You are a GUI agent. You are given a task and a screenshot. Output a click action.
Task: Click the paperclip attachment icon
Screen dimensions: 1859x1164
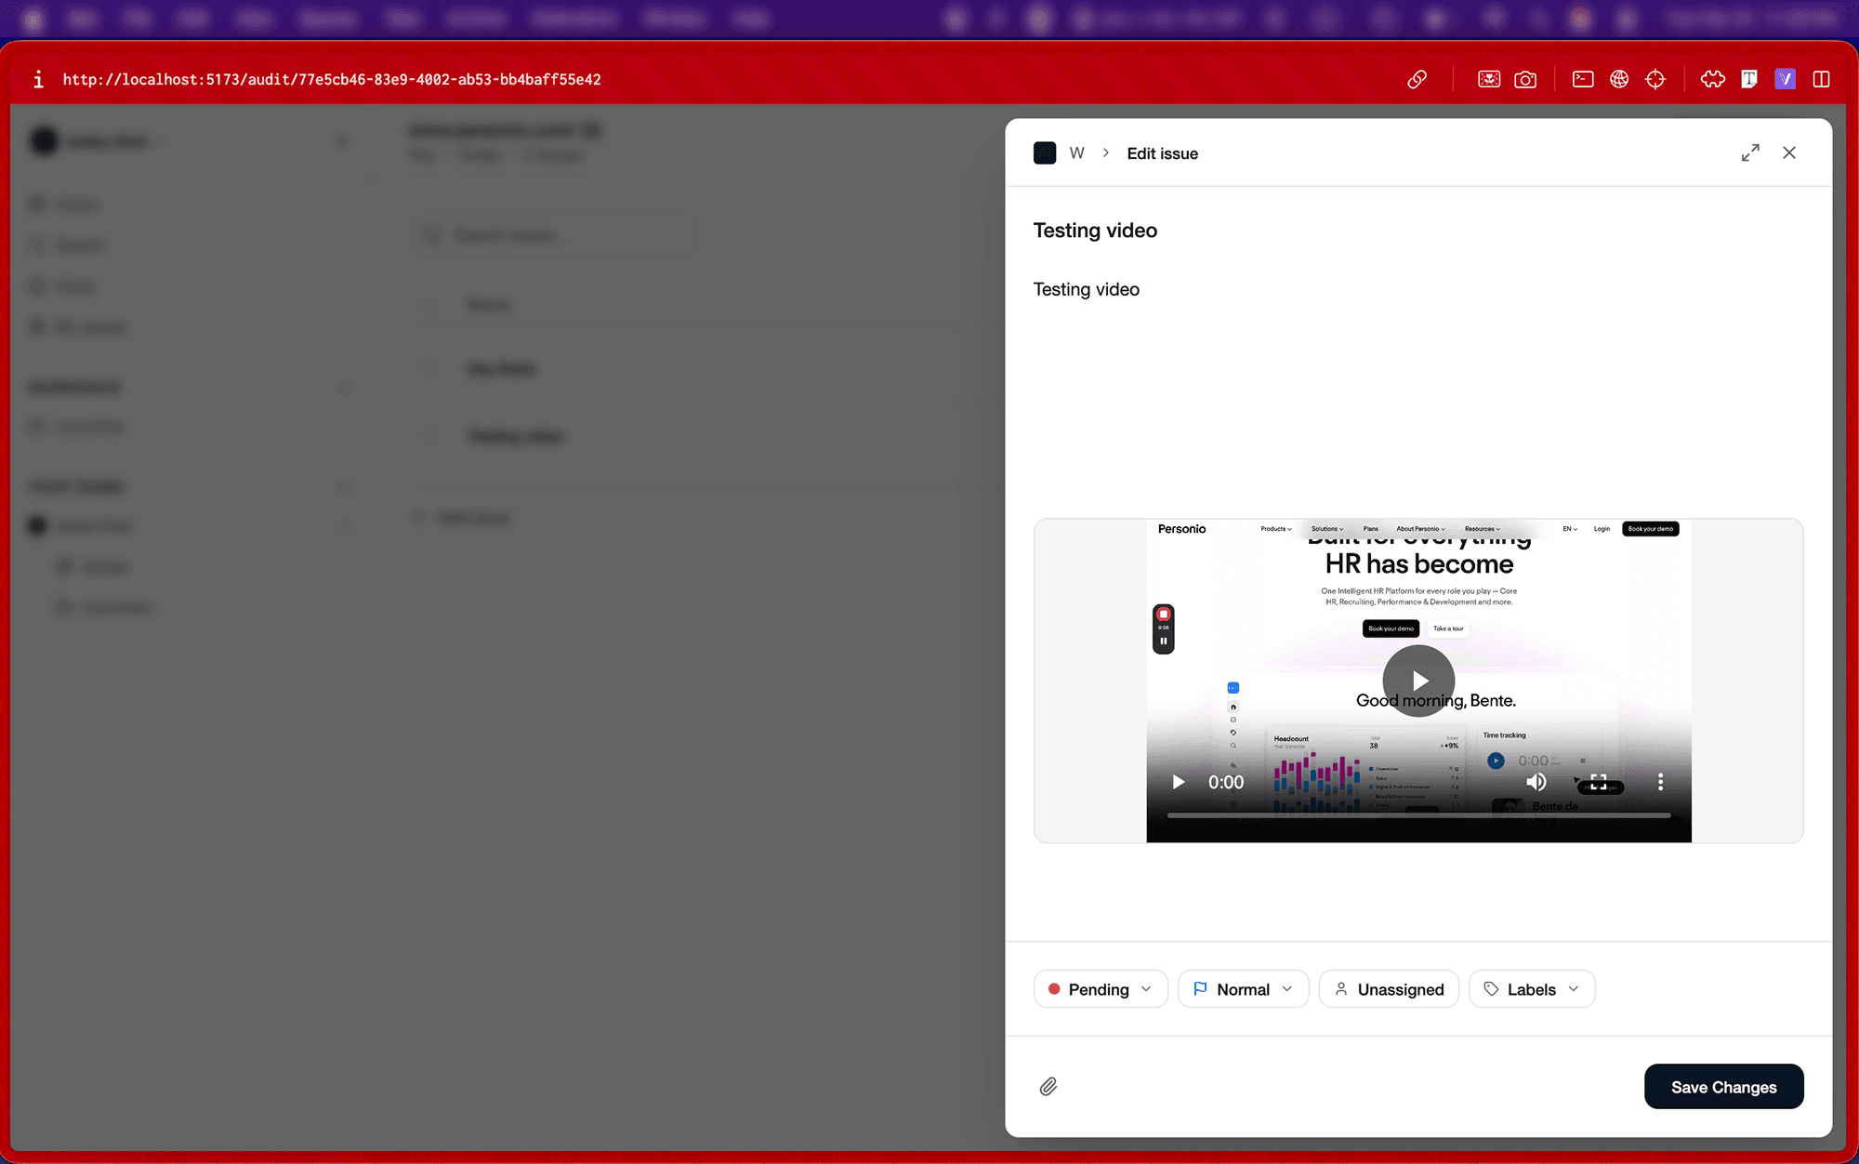click(x=1048, y=1086)
